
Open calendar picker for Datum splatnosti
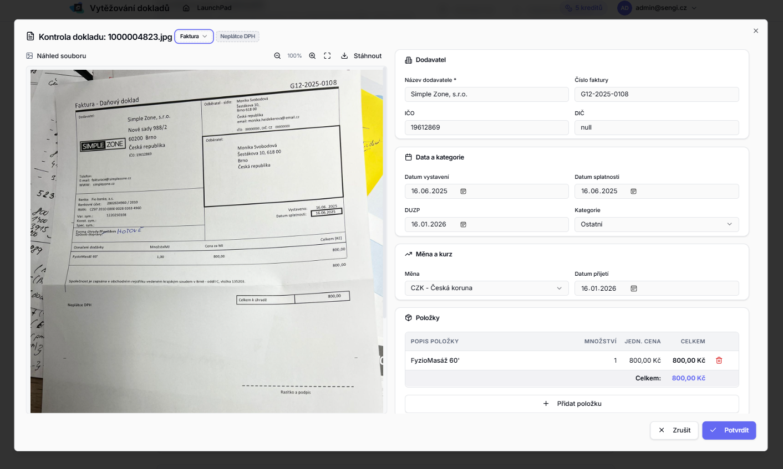[633, 192]
